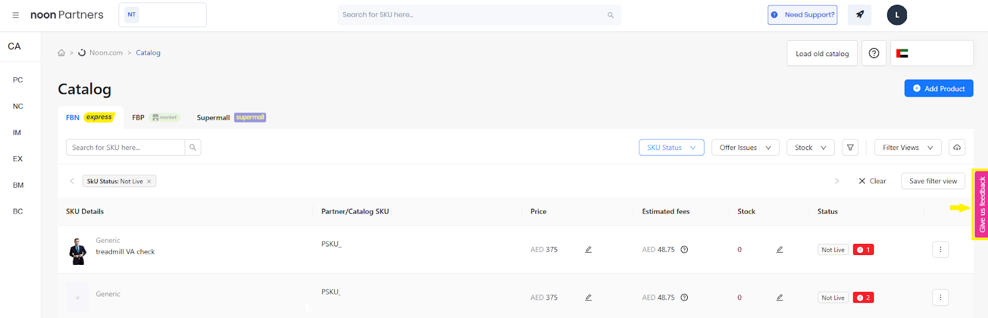Viewport: 988px width, 318px height.
Task: Click the noon Partners logo
Action: click(67, 15)
